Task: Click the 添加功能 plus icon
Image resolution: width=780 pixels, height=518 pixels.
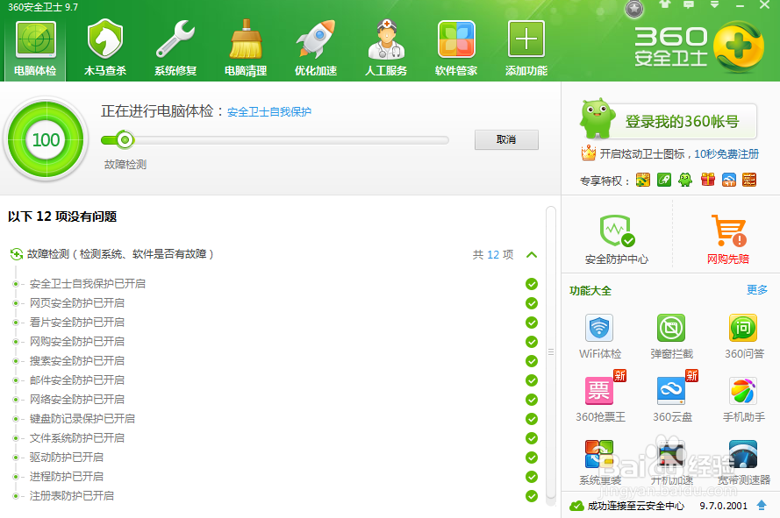Action: 526,49
